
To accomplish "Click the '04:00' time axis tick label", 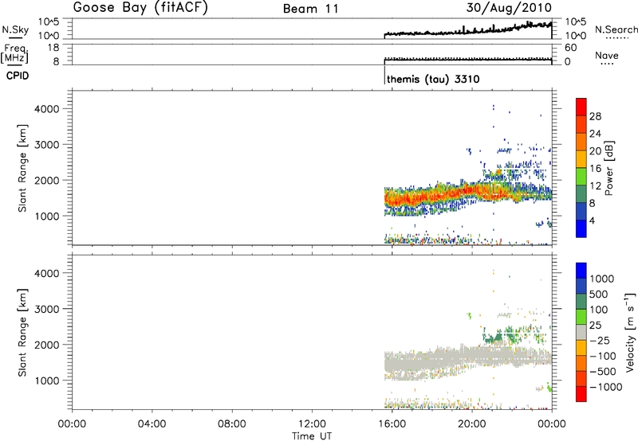I will (152, 424).
